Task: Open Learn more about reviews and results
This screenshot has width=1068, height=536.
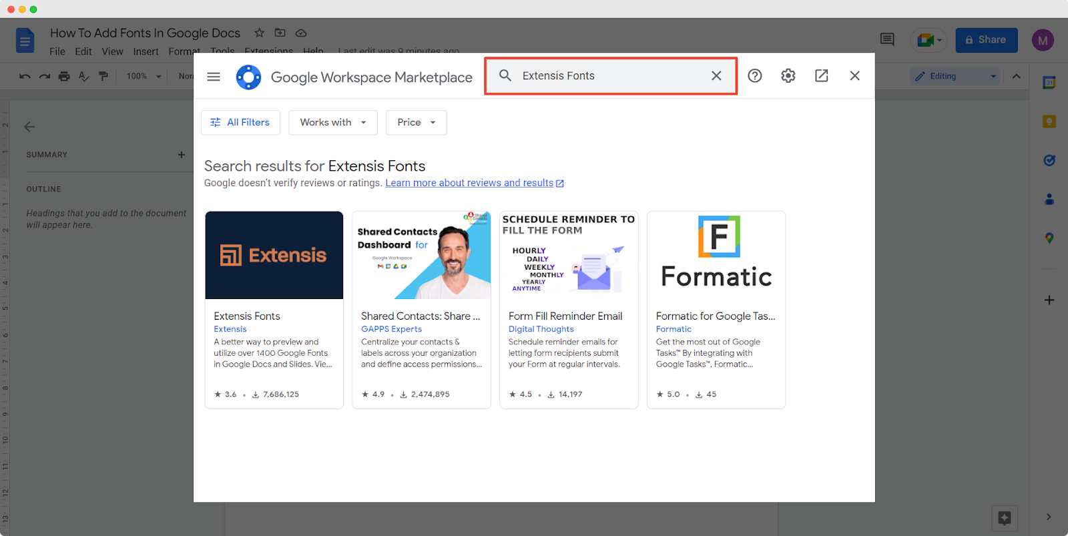Action: point(475,183)
